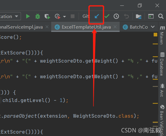Screen dimensions: 166x136
Task: Show hidden editor tabs with the chevron
Action: pos(153,27)
